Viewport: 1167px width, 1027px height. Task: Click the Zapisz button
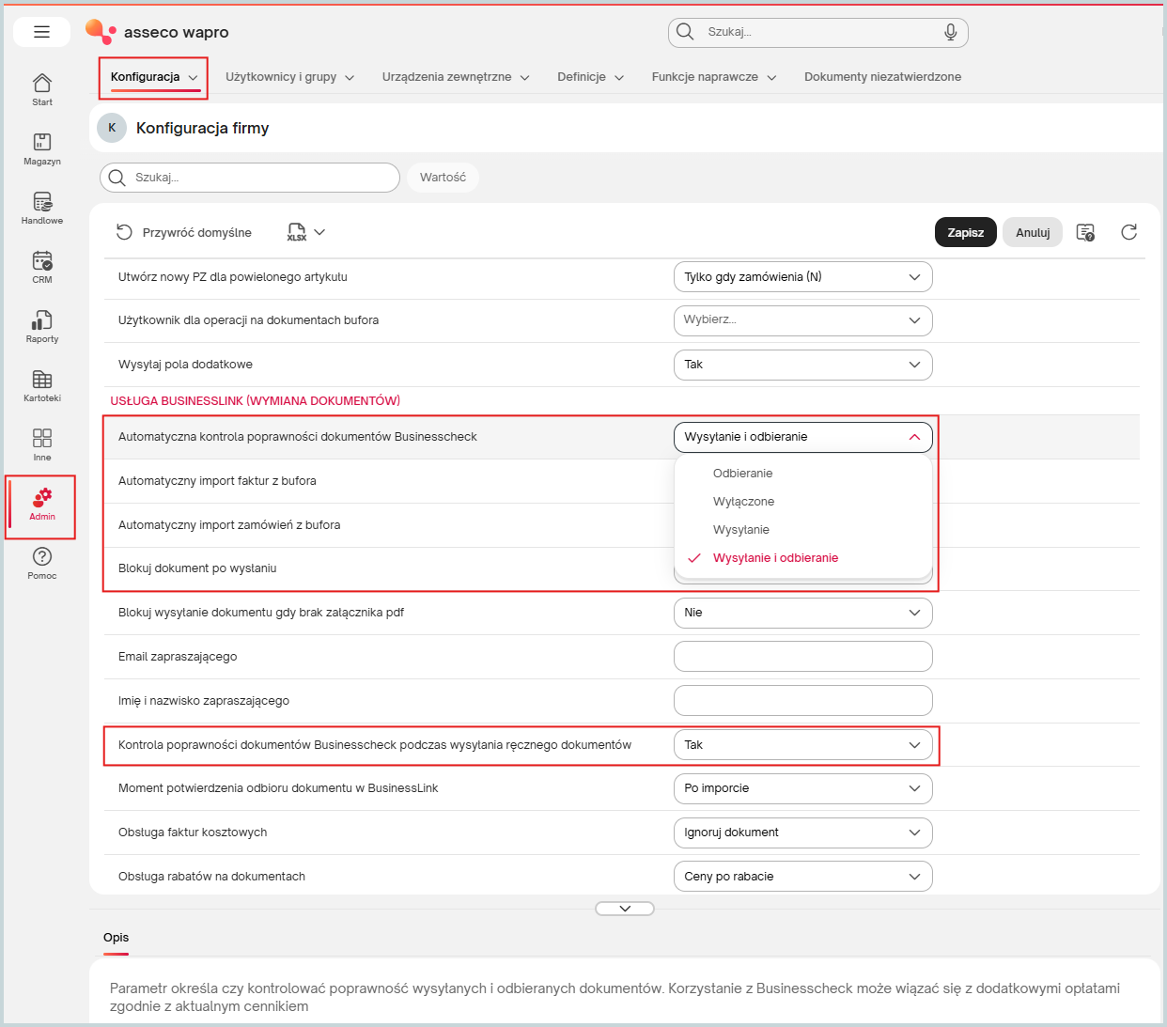[x=965, y=232]
